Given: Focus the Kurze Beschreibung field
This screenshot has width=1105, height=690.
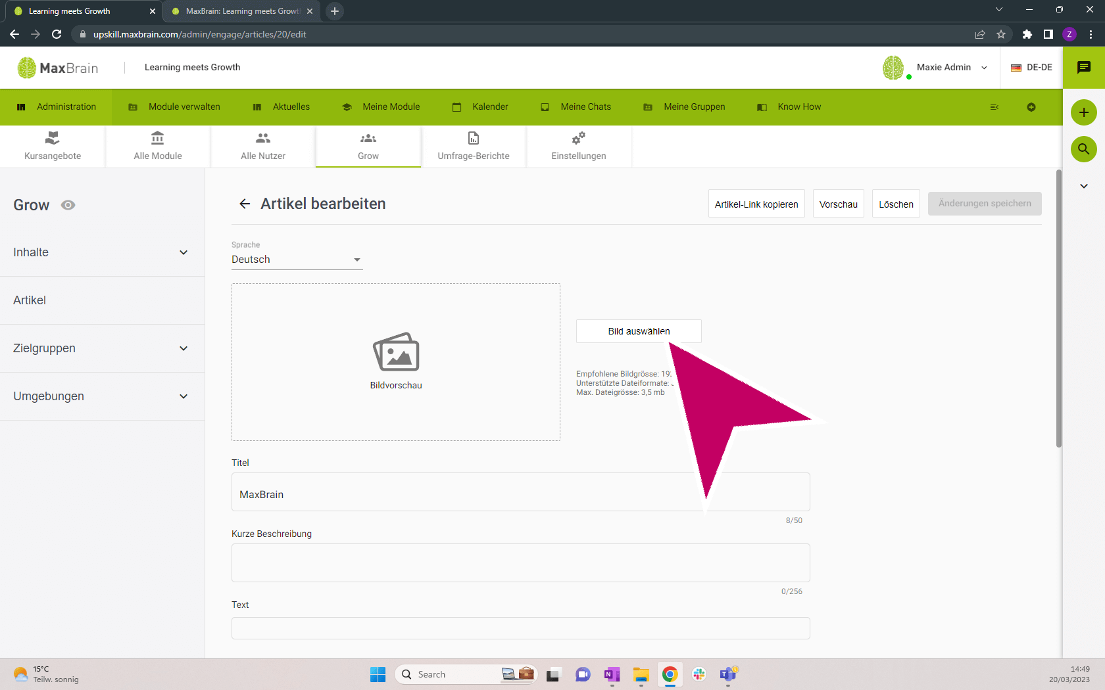Looking at the screenshot, I should pos(521,563).
